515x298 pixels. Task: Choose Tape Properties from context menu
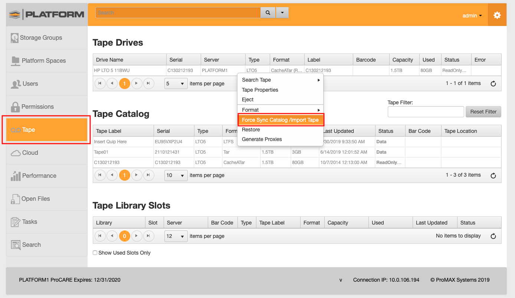(281, 90)
